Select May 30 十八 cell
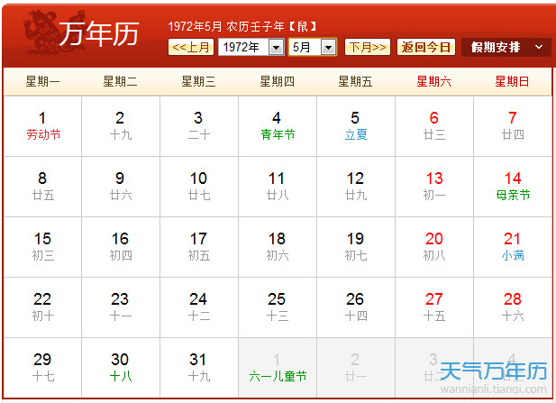Screen dimensions: 556x403 pyautogui.click(x=121, y=368)
